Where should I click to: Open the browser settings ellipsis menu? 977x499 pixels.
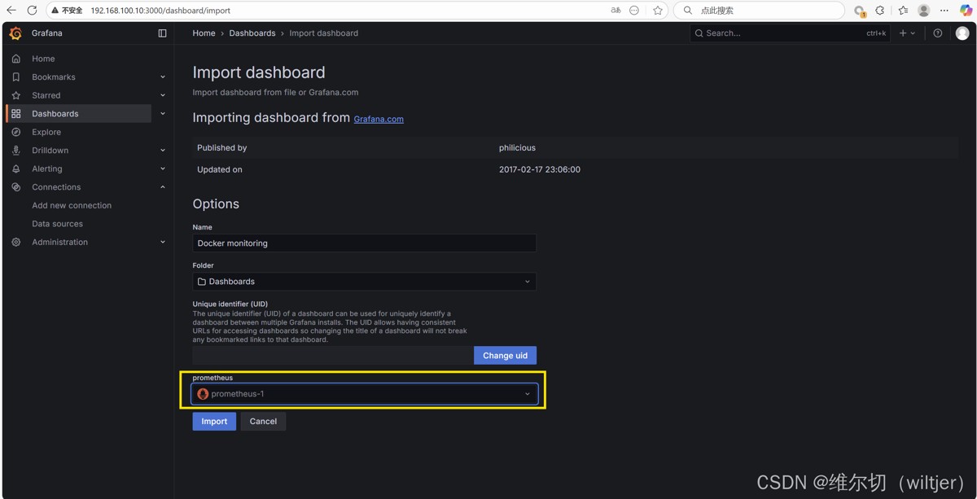pos(944,11)
